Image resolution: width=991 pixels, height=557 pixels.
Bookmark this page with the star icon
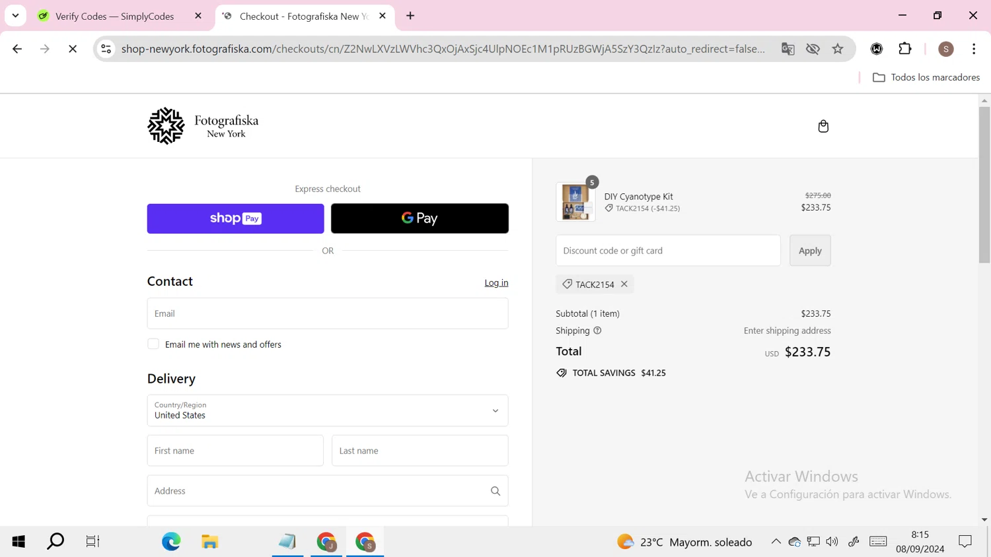pos(838,49)
